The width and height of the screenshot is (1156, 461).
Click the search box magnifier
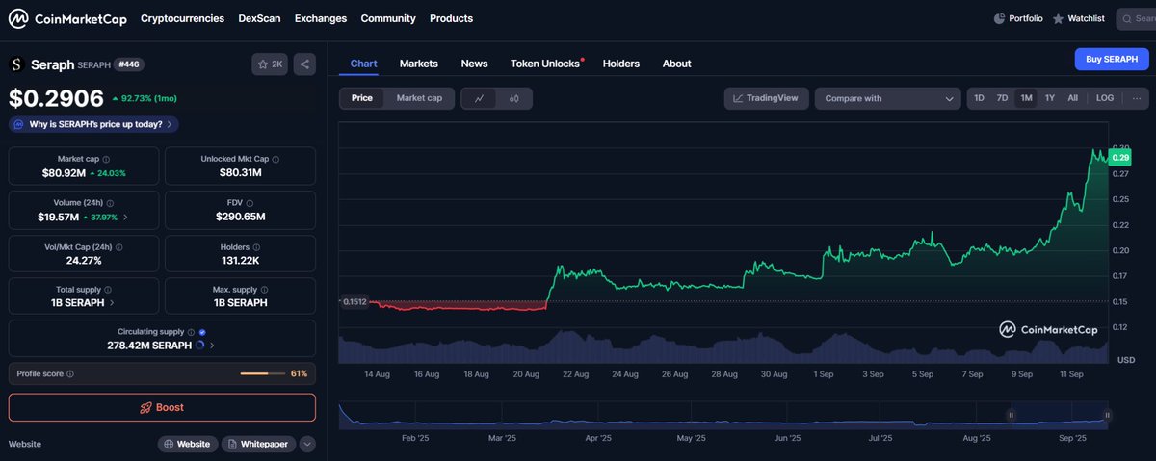point(1127,18)
